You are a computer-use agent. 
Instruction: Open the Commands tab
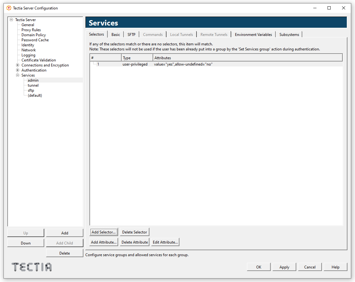[153, 35]
